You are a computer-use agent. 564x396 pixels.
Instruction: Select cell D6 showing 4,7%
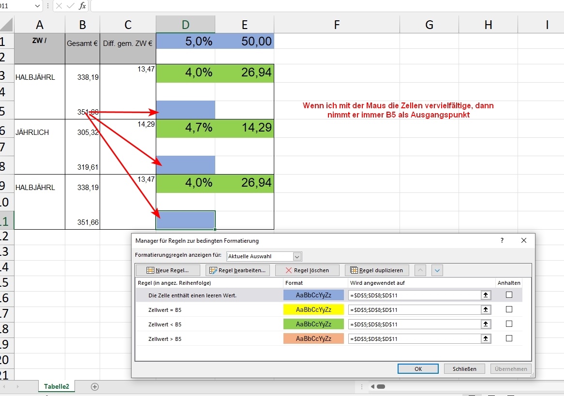[x=186, y=129]
